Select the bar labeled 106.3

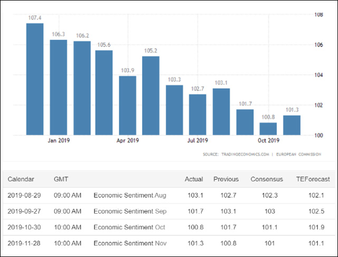pos(58,88)
